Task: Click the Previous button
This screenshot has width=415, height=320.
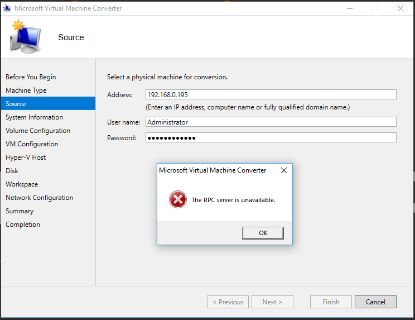Action: [x=228, y=302]
